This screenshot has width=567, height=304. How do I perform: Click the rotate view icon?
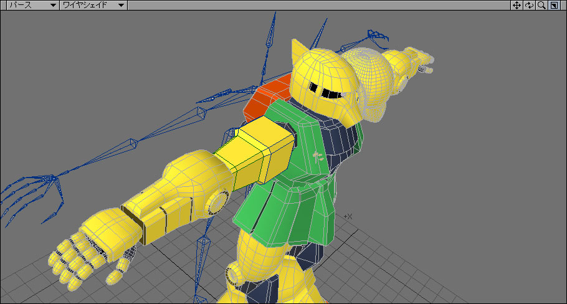coord(529,5)
